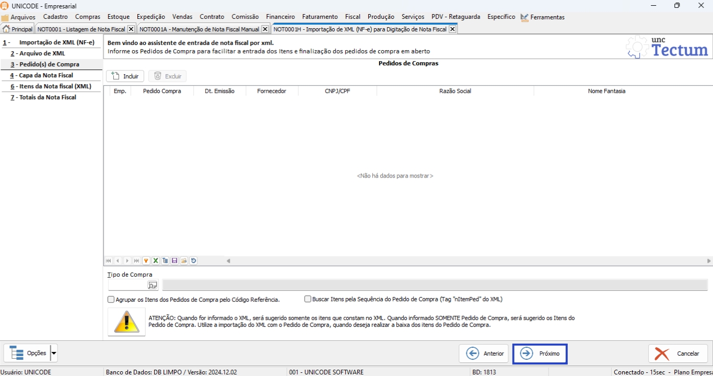This screenshot has width=713, height=376.
Task: Close the NOT0001A Manutenção tab
Action: (265, 29)
